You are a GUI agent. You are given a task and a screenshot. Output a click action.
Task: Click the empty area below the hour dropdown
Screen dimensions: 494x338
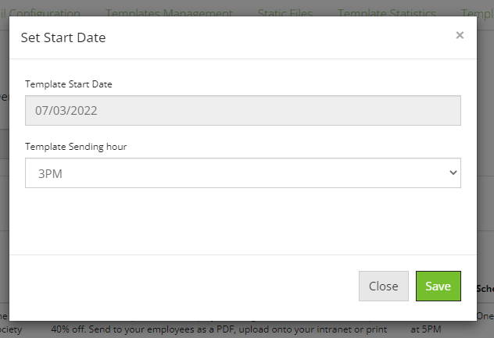[243, 220]
